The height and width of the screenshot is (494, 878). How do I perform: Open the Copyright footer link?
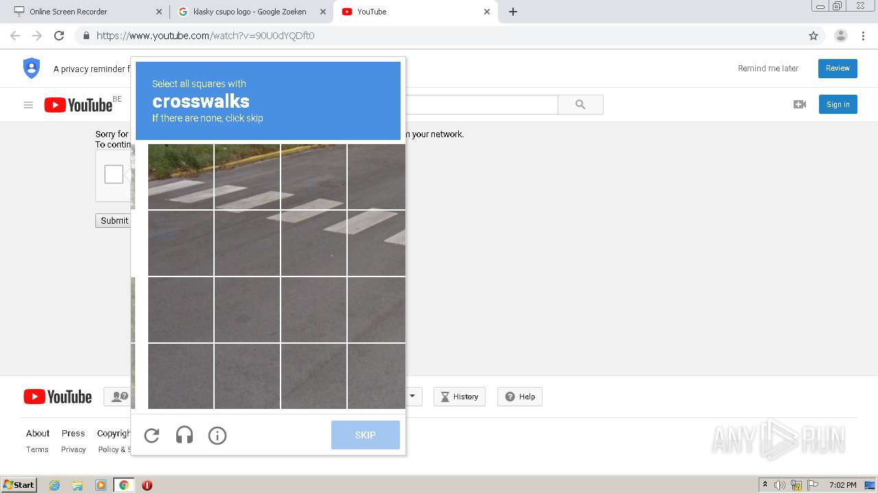click(x=114, y=433)
